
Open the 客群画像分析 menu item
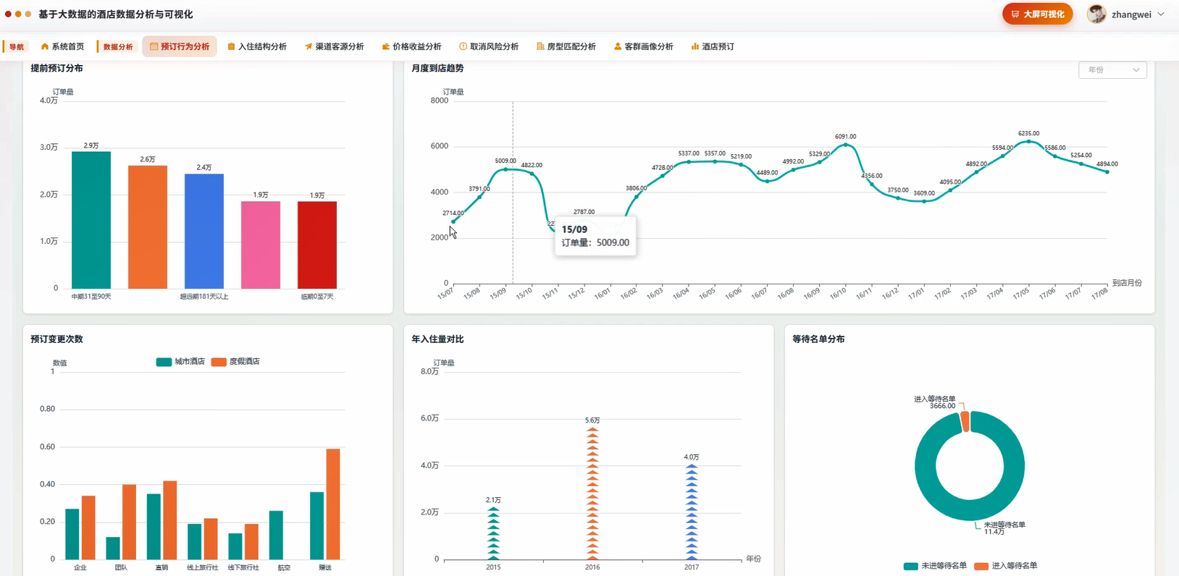(x=643, y=46)
